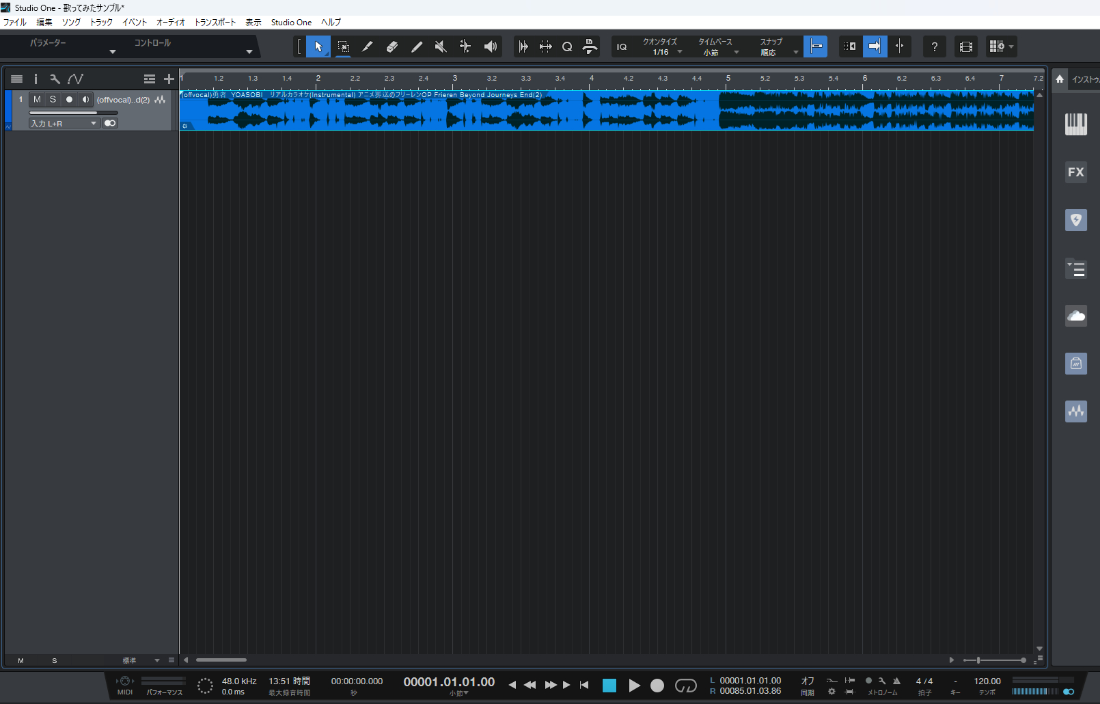Screen dimensions: 1100x704
Task: Open the Instruments keyboard browser icon
Action: click(1075, 124)
